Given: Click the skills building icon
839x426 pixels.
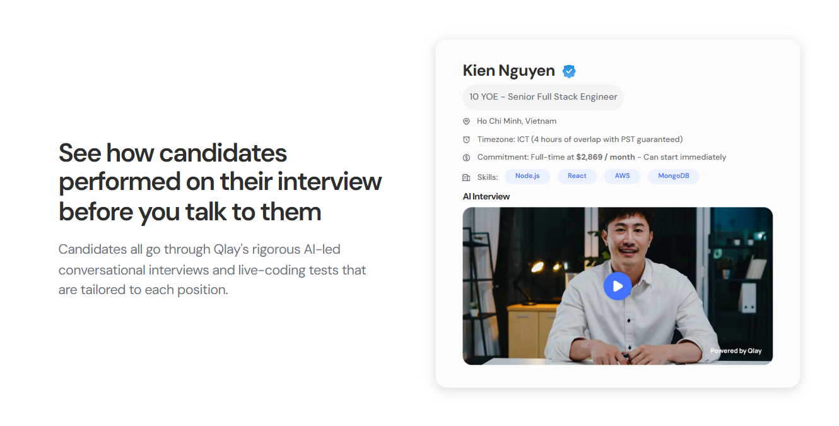Looking at the screenshot, I should point(466,177).
